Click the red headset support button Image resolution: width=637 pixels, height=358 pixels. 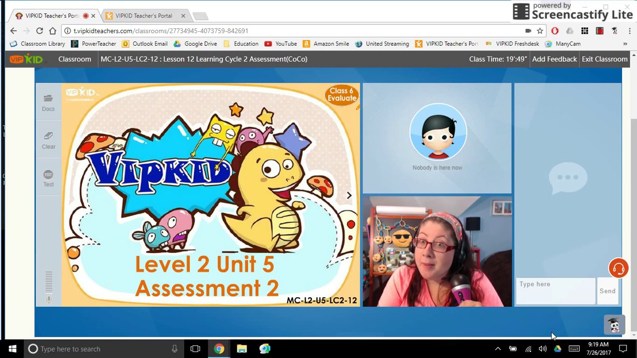click(x=619, y=268)
